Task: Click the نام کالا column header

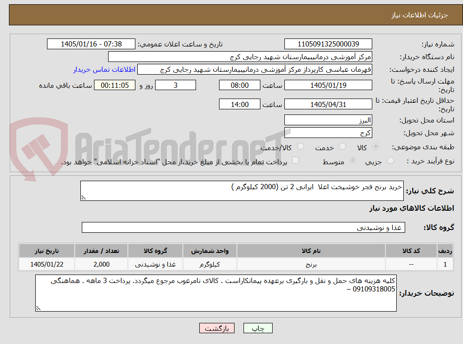Action: (311, 251)
